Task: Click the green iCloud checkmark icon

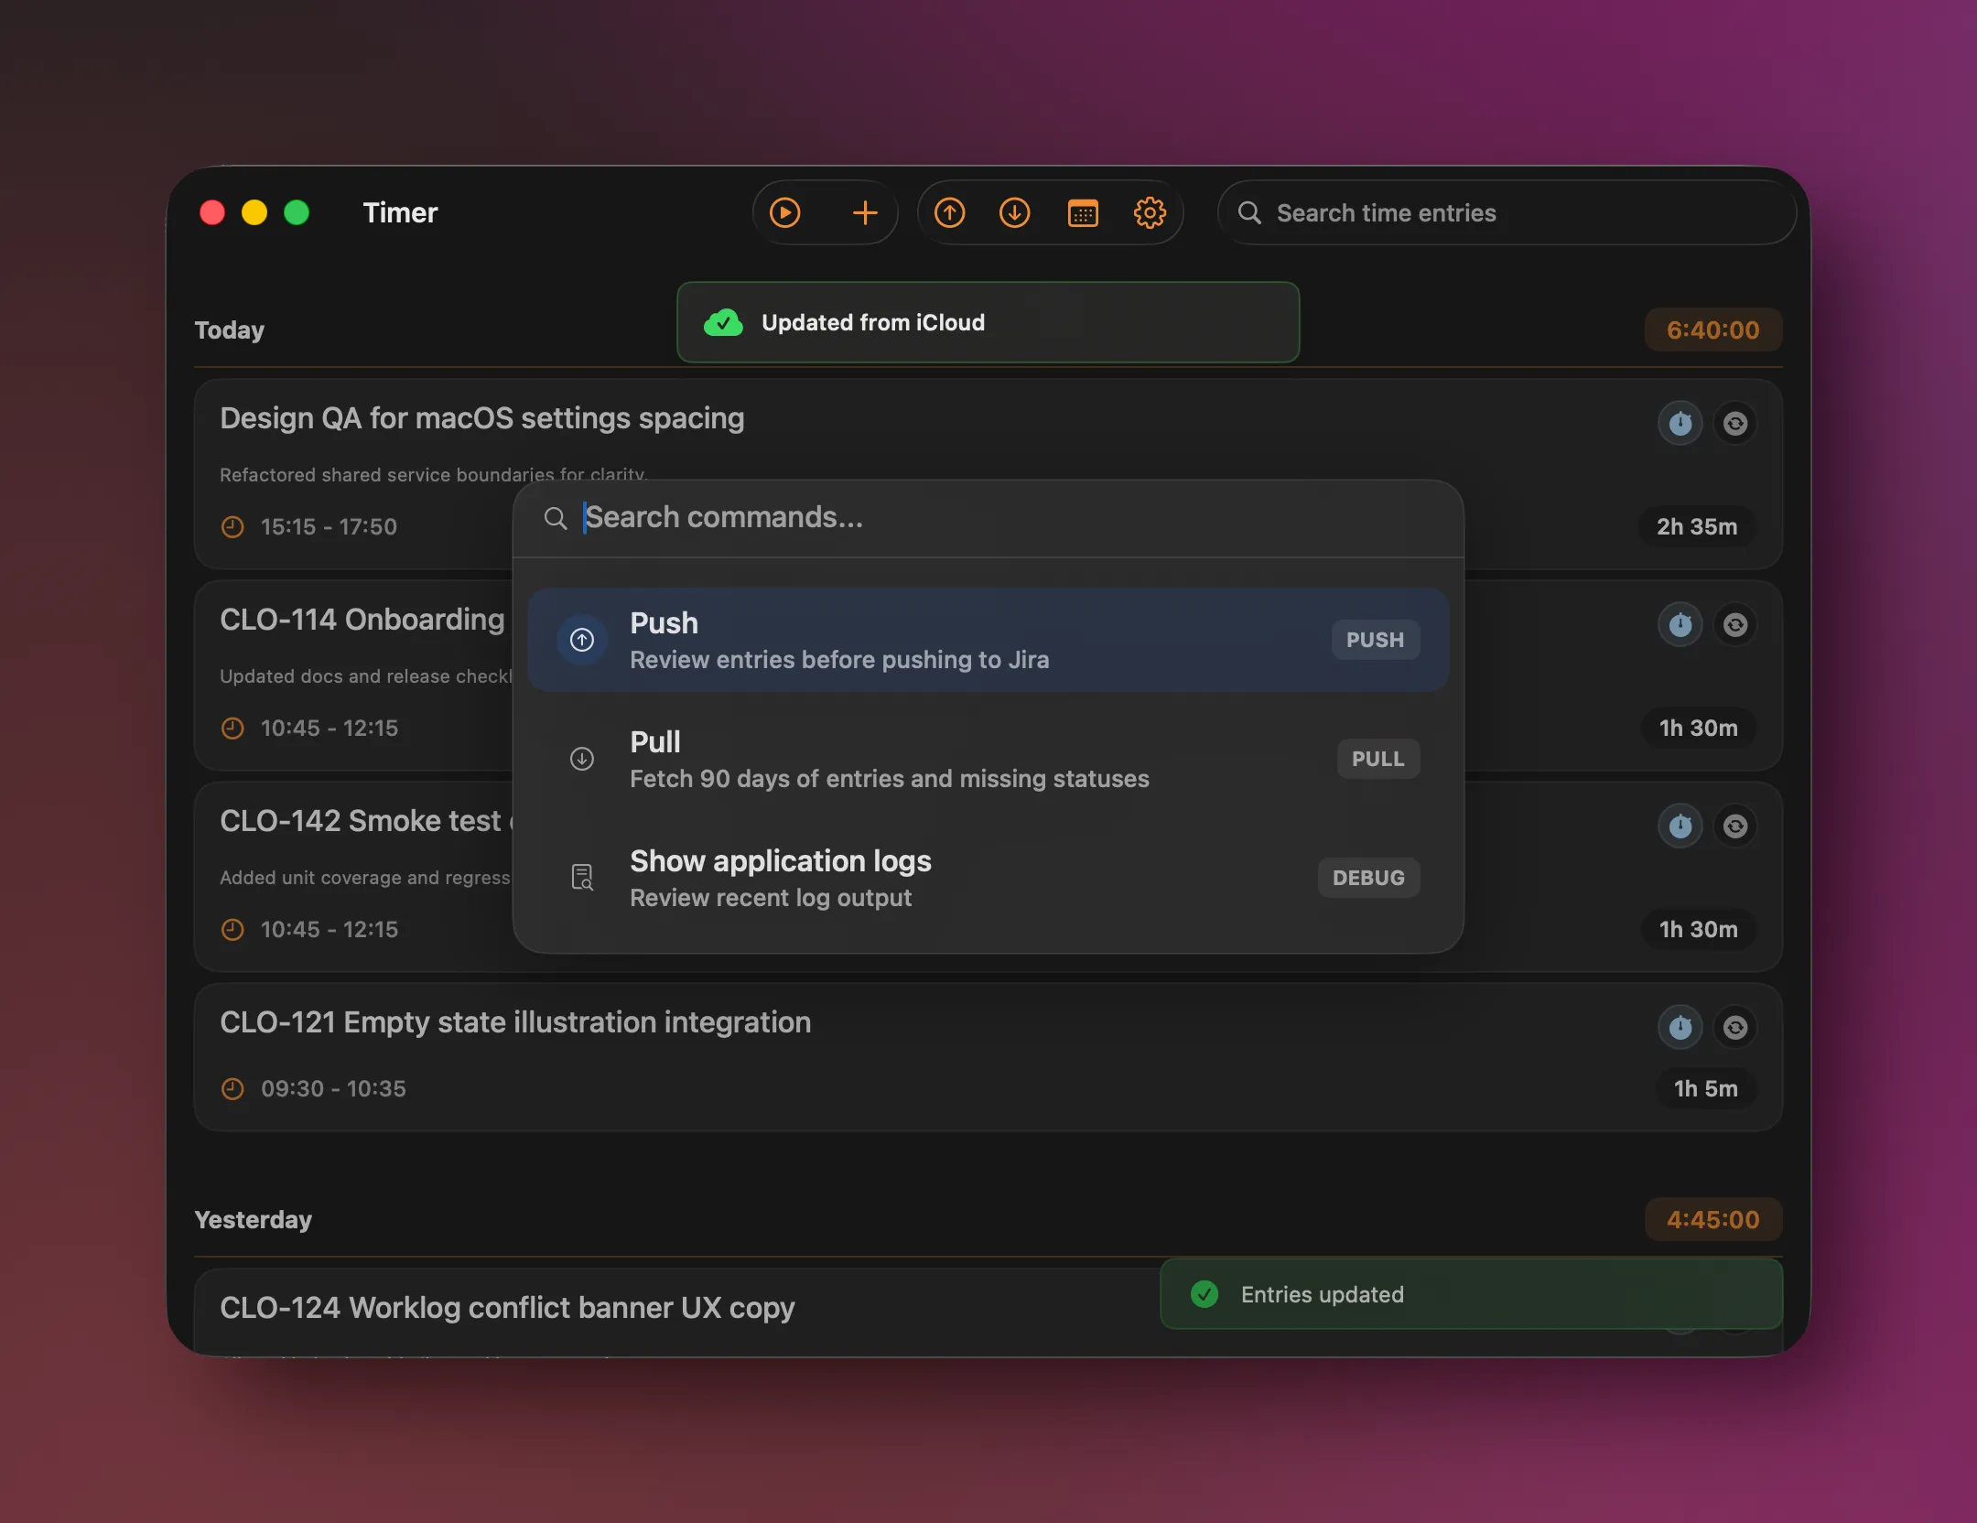Action: click(x=723, y=322)
